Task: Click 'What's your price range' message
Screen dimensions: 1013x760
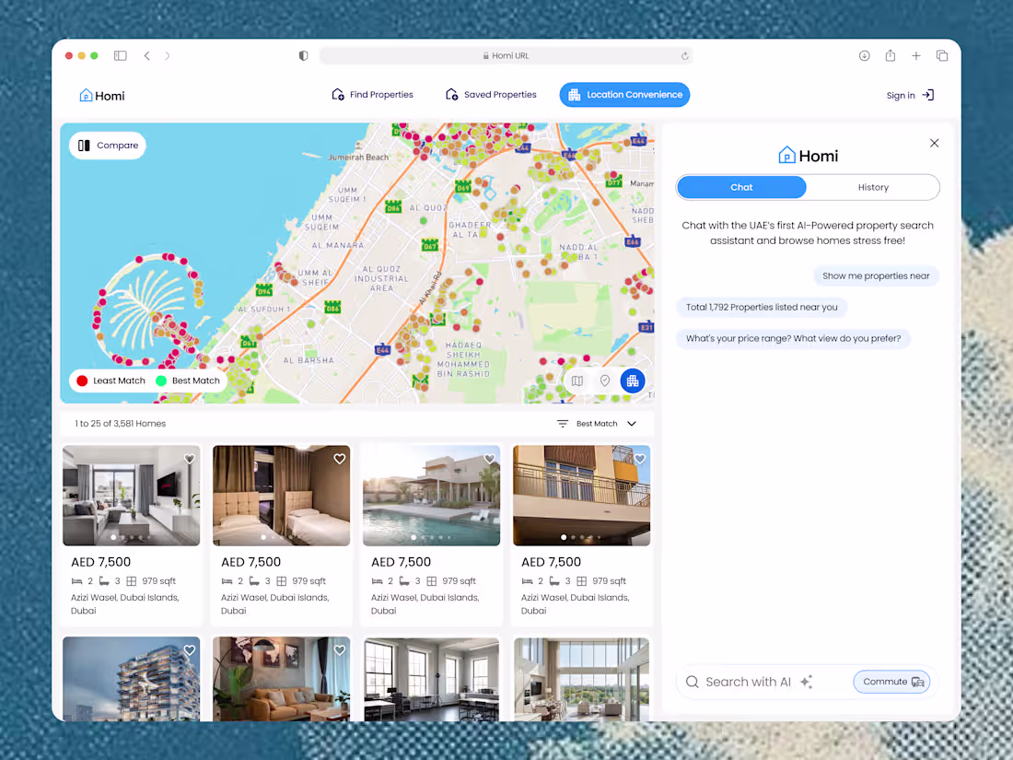Action: click(793, 338)
